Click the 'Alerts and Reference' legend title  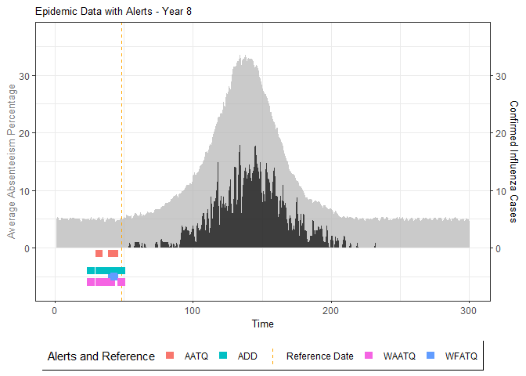(101, 356)
